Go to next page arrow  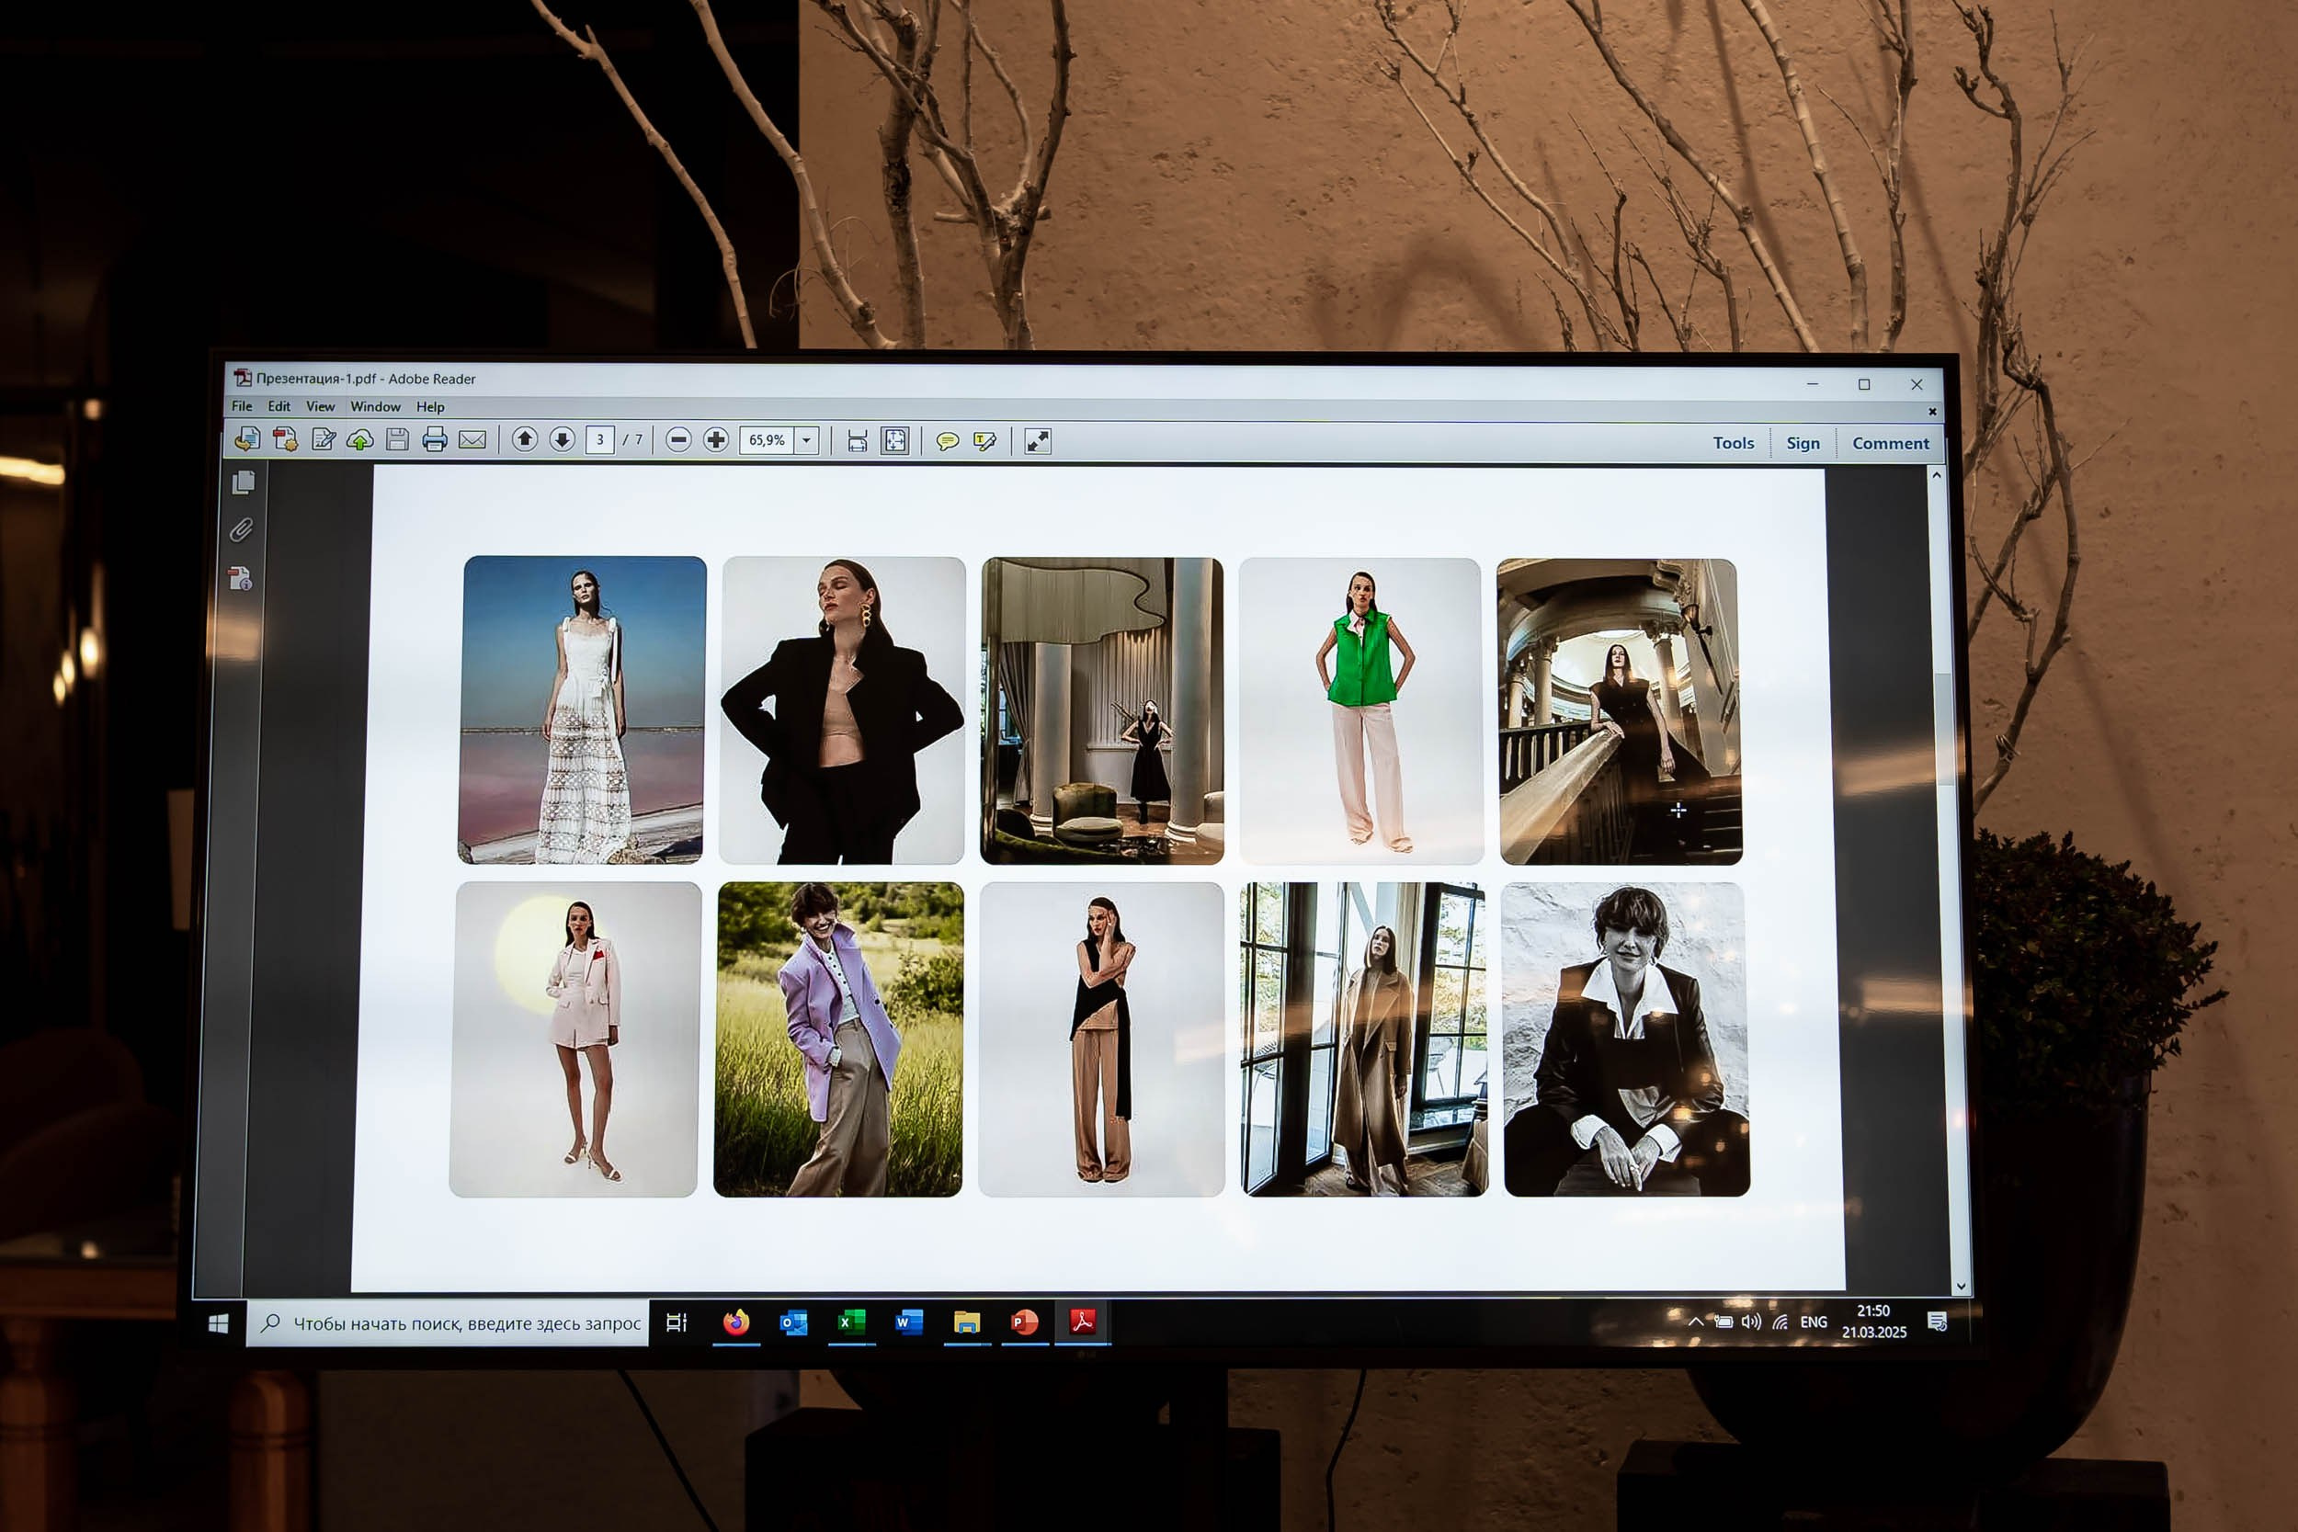point(562,439)
